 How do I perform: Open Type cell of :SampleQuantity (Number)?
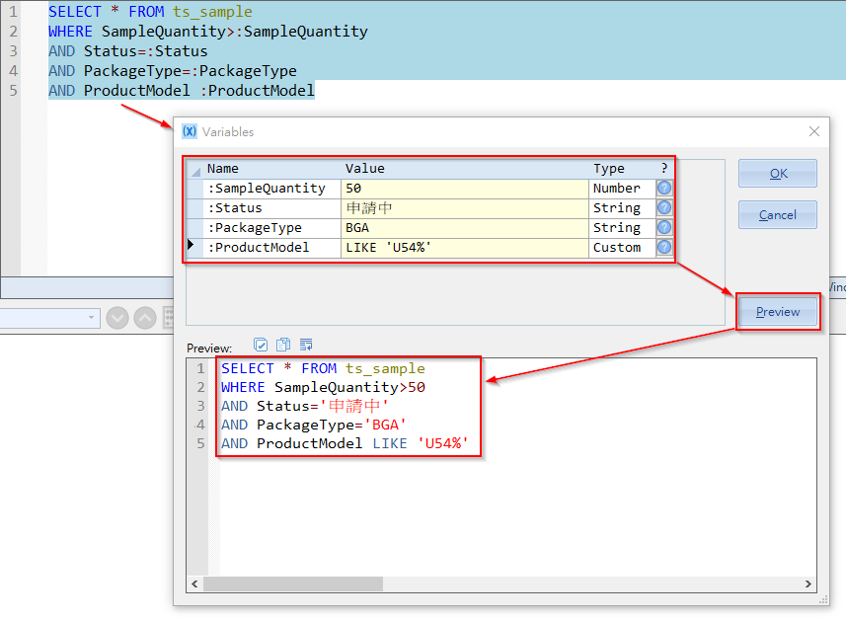(x=622, y=188)
